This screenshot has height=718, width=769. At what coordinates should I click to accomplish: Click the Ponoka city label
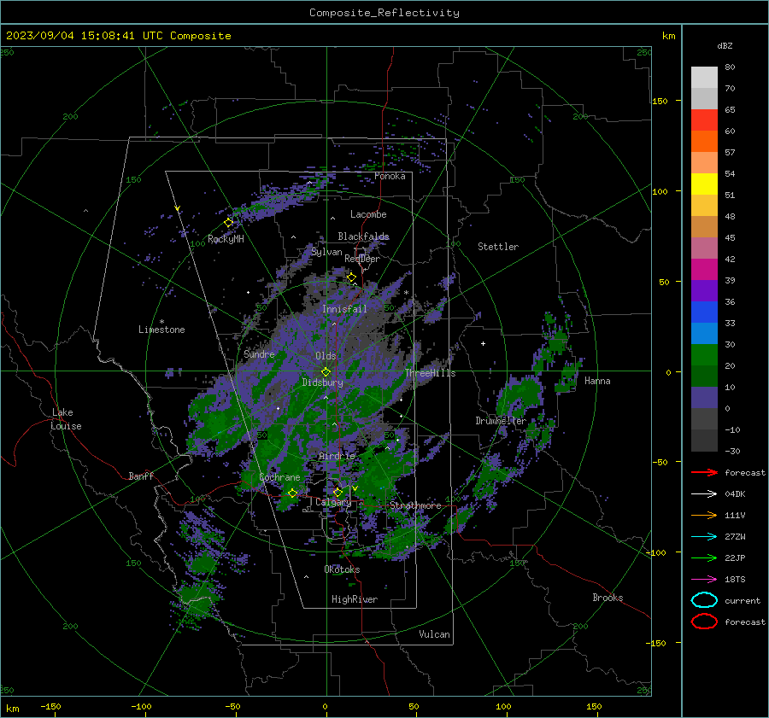[x=390, y=176]
